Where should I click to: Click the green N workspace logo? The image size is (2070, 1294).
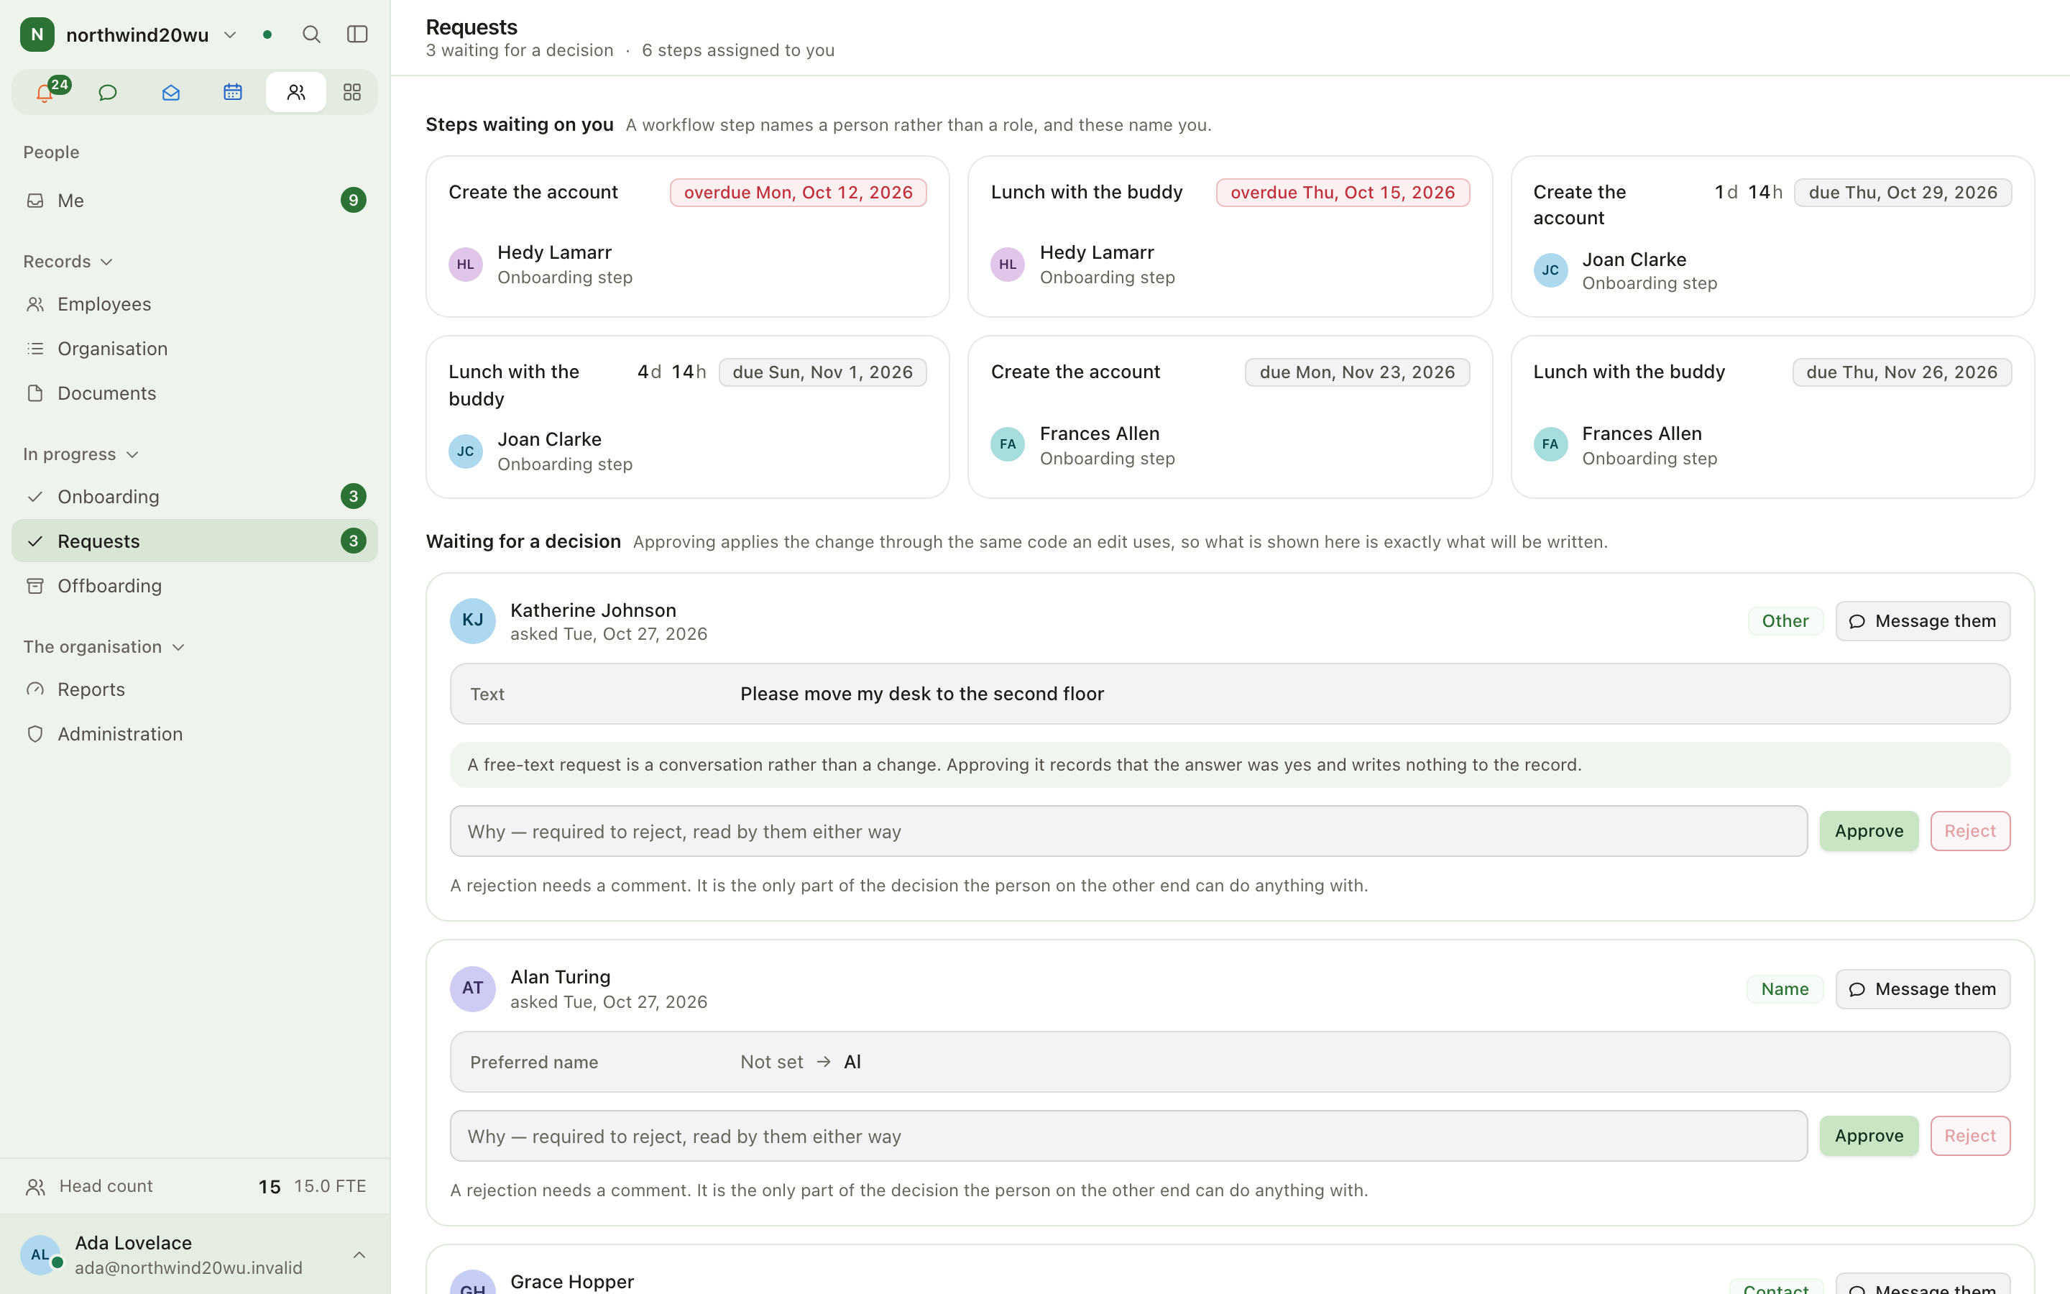(x=37, y=35)
